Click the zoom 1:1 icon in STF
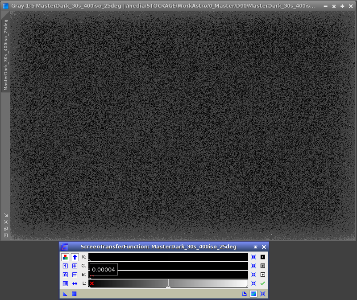This screenshot has height=300, width=357. 65,266
